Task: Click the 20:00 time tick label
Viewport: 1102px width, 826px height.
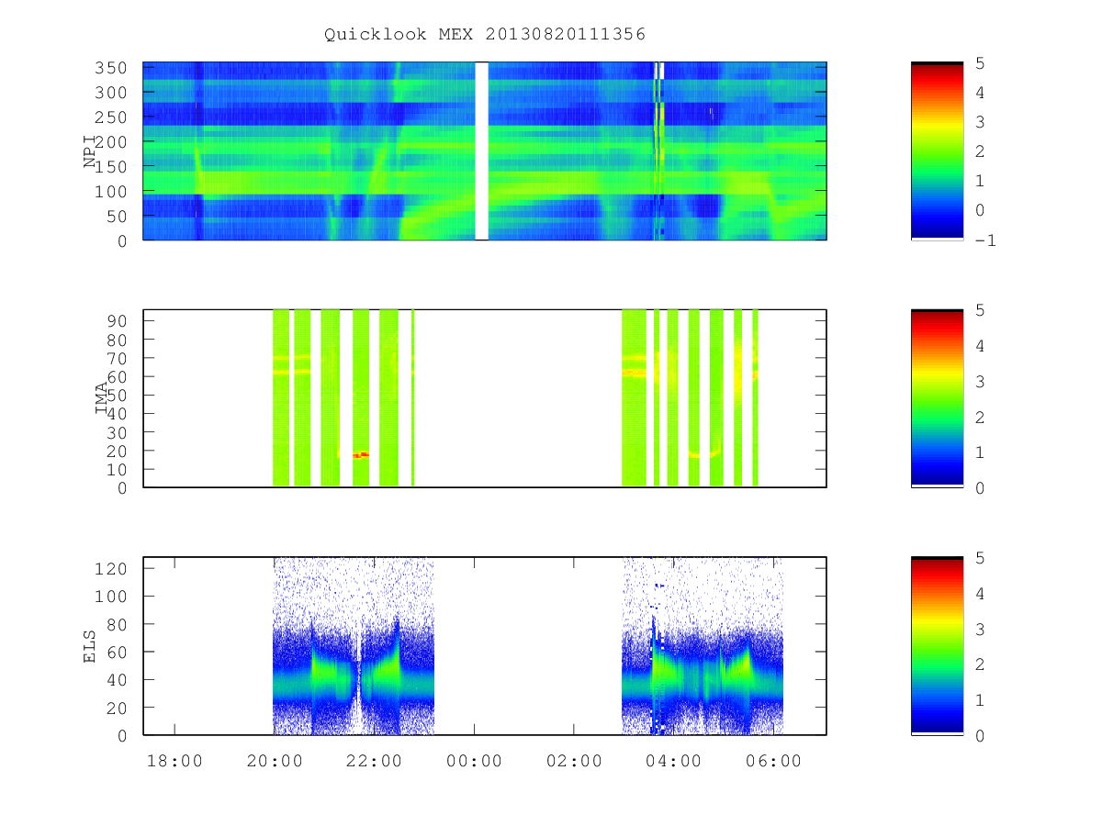Action: 274,761
